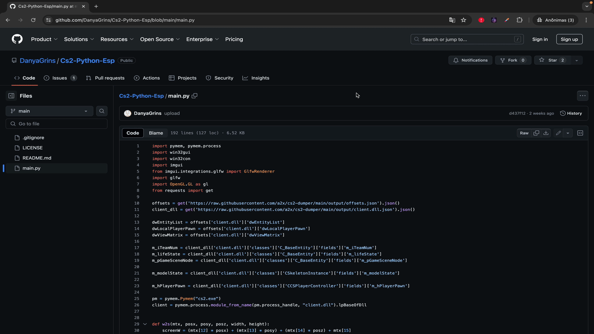Viewport: 594px width, 334px height.
Task: Open edit options dropdown beside pencil
Action: (568, 133)
